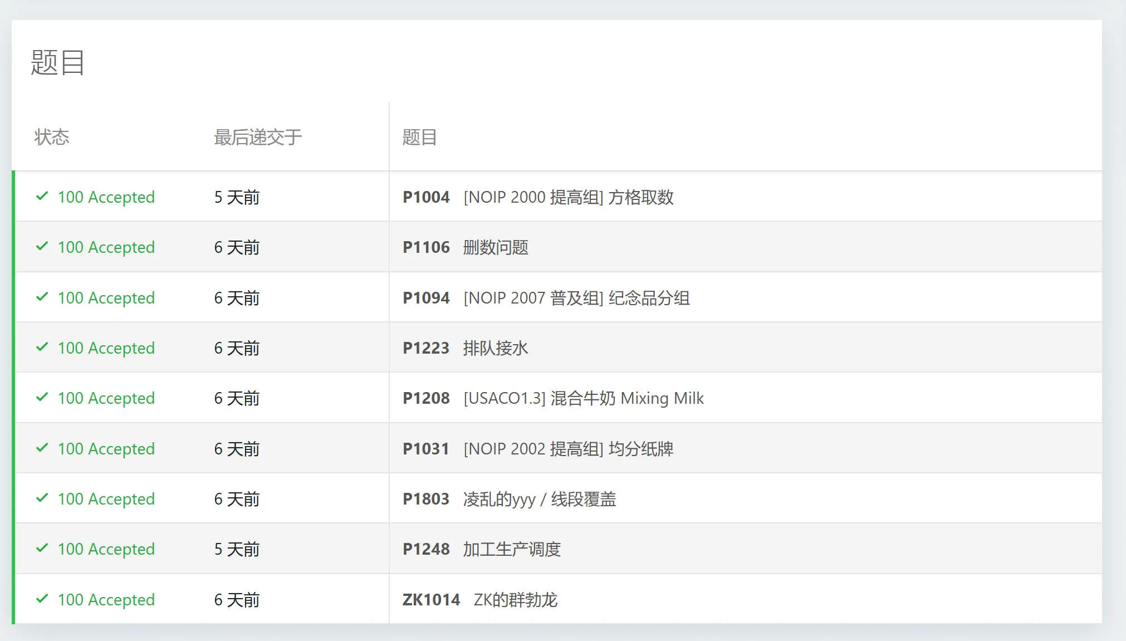Click the 题目 column header
The width and height of the screenshot is (1126, 641).
[419, 137]
